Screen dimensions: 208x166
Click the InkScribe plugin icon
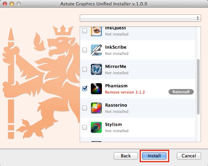(x=96, y=50)
